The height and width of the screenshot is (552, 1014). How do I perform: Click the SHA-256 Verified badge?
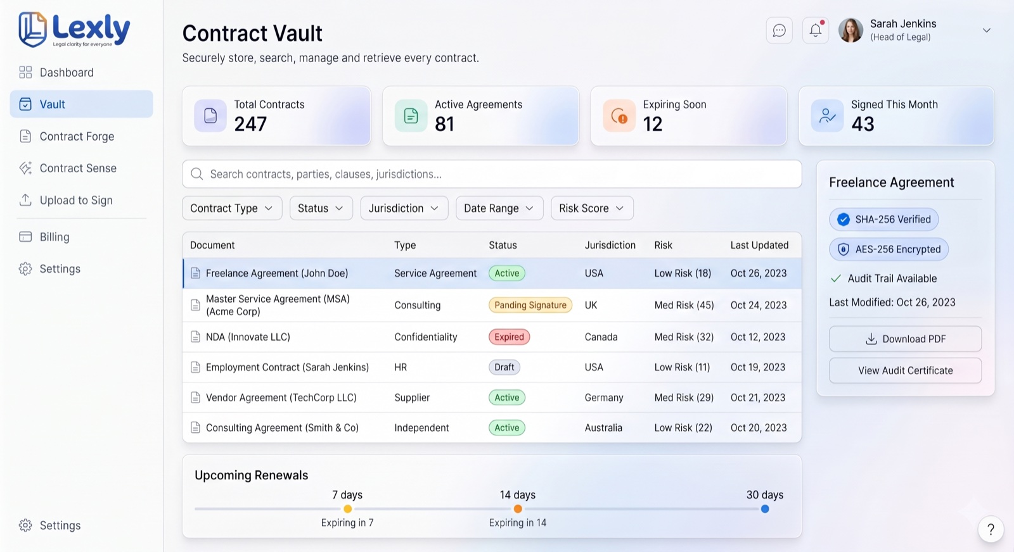click(x=883, y=220)
